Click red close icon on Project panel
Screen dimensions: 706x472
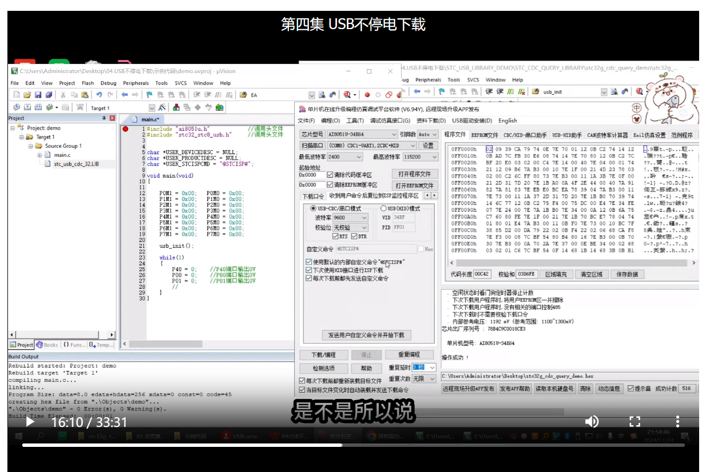click(x=112, y=118)
